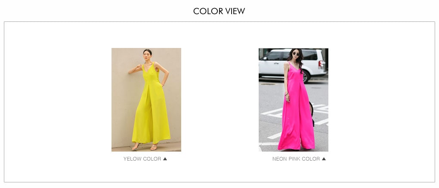Click the yellow model's face
This screenshot has height=188, width=439.
pos(147,55)
